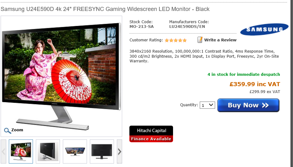
Task: Click the Zoom magnifier icon
Action: tap(8, 130)
